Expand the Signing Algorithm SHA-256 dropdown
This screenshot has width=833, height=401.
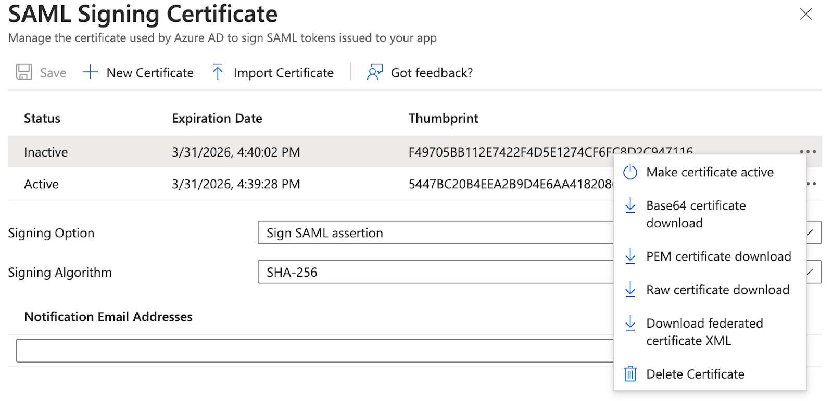click(x=435, y=272)
